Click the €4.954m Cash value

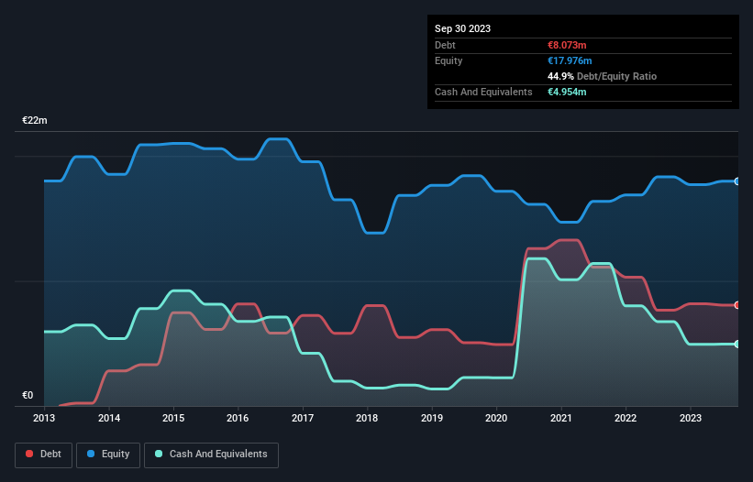(x=567, y=92)
